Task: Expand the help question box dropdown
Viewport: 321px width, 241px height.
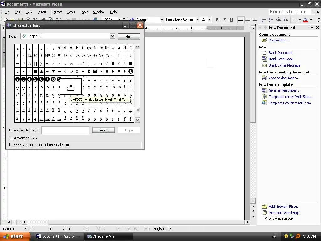Action: pyautogui.click(x=313, y=12)
